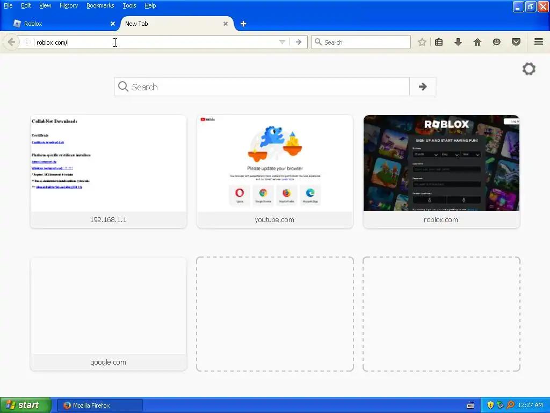Open a new tab with plus button
Image resolution: width=550 pixels, height=413 pixels.
243,24
